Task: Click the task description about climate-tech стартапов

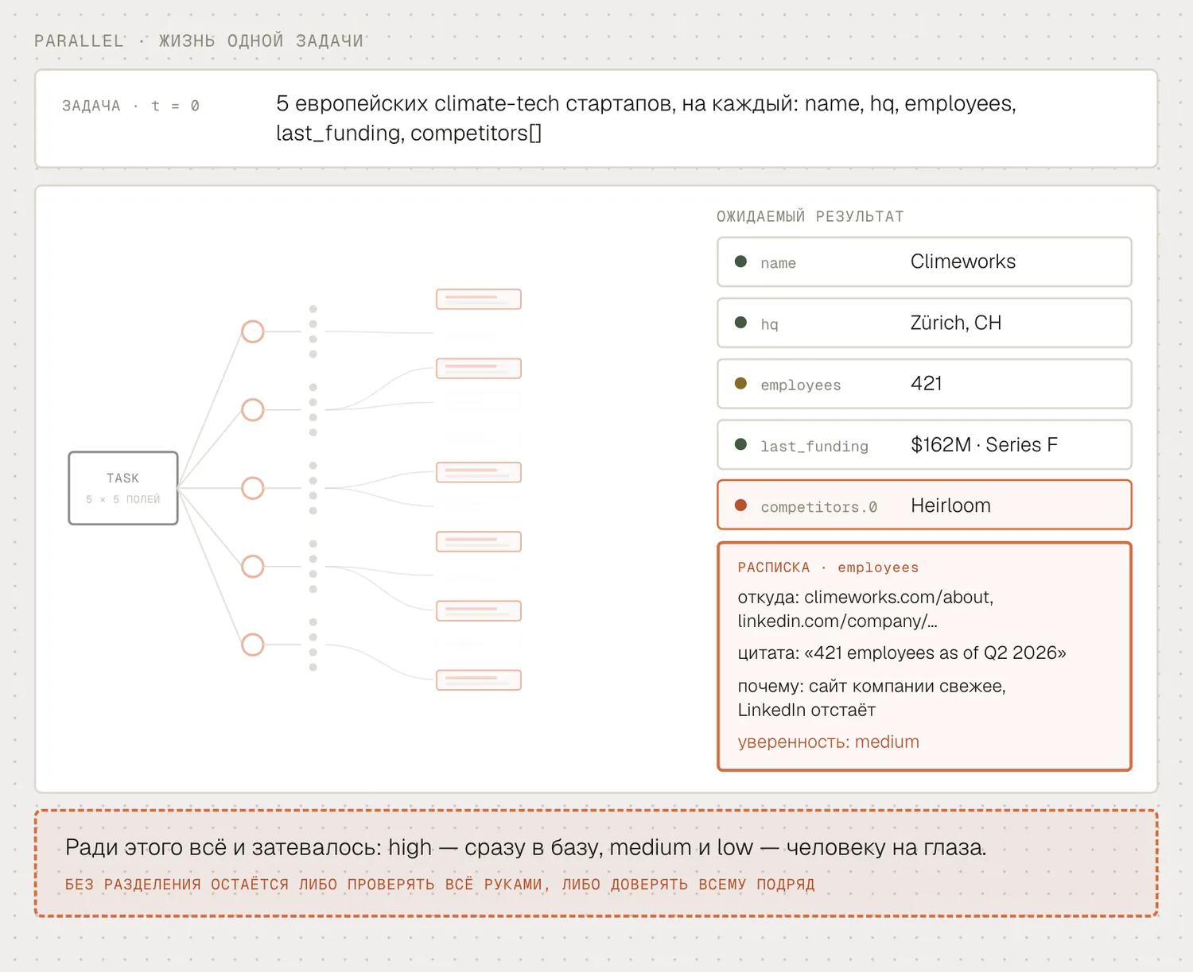Action: click(646, 118)
